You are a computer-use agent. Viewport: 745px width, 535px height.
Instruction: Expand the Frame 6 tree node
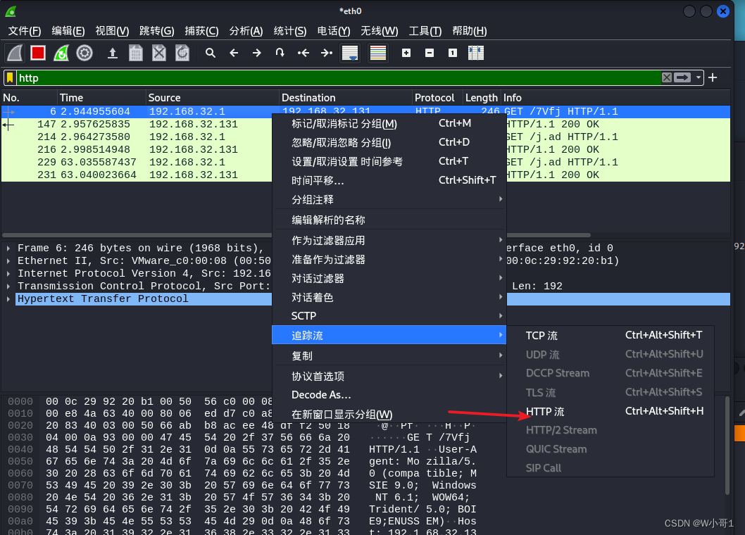coord(8,248)
